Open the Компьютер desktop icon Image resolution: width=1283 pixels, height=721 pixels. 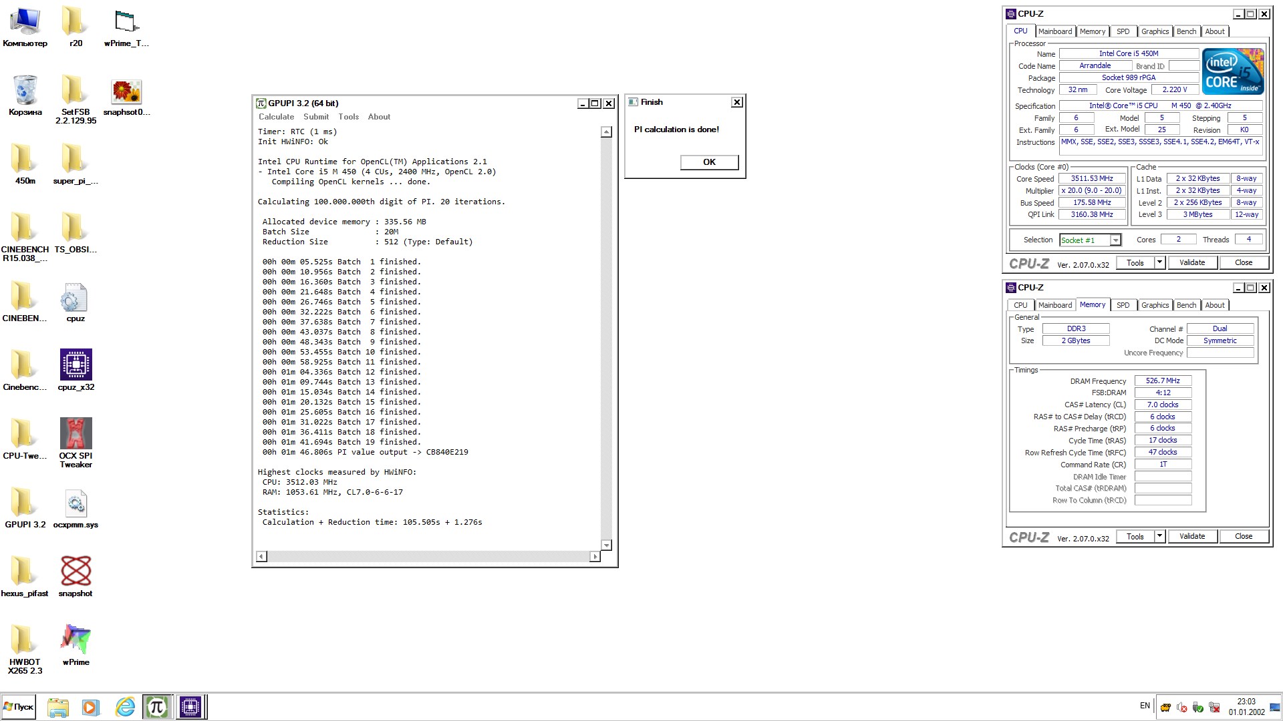25,27
